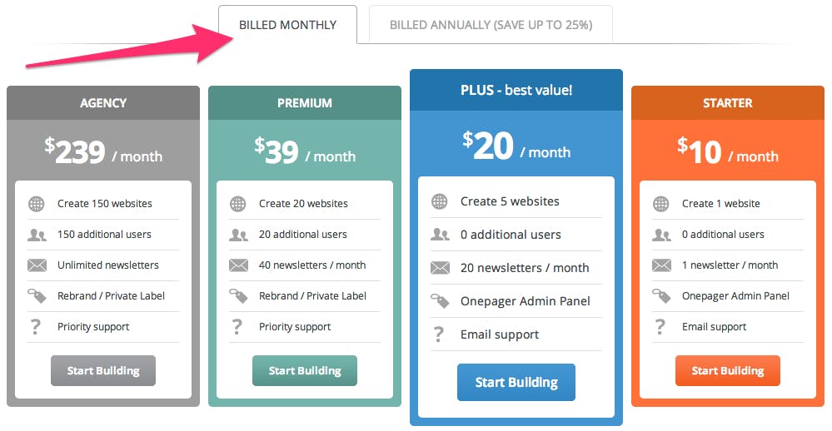Viewport: 832px width, 431px height.
Task: Click Start Building in Premium plan
Action: (x=305, y=371)
